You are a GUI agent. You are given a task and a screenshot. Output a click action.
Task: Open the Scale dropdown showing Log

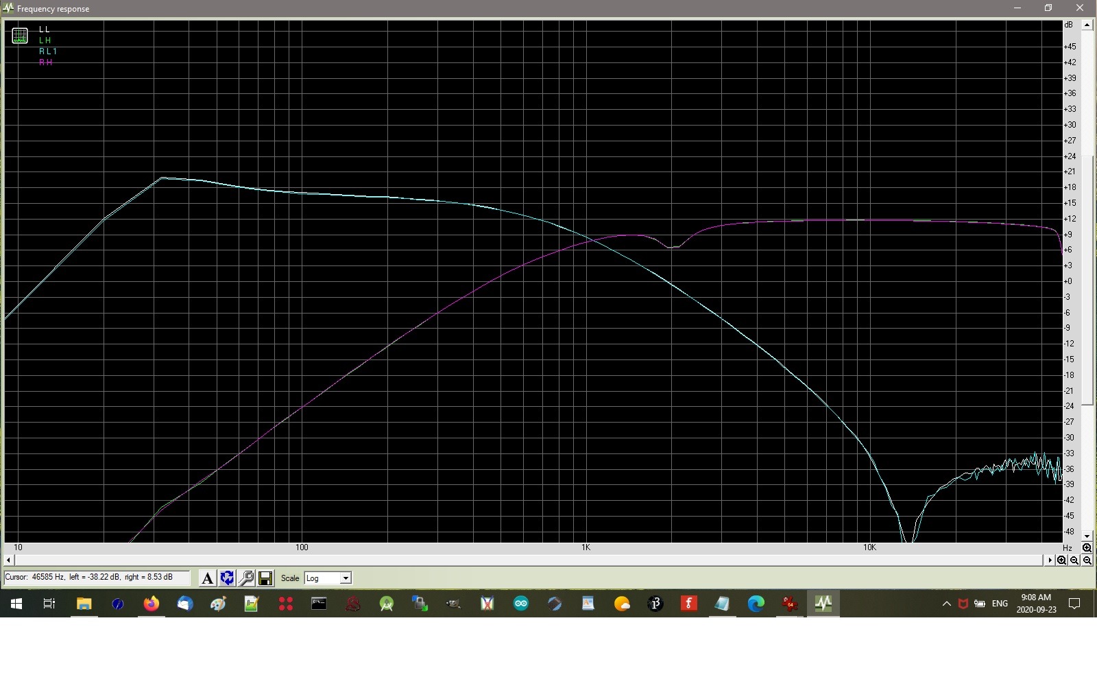[x=328, y=578]
